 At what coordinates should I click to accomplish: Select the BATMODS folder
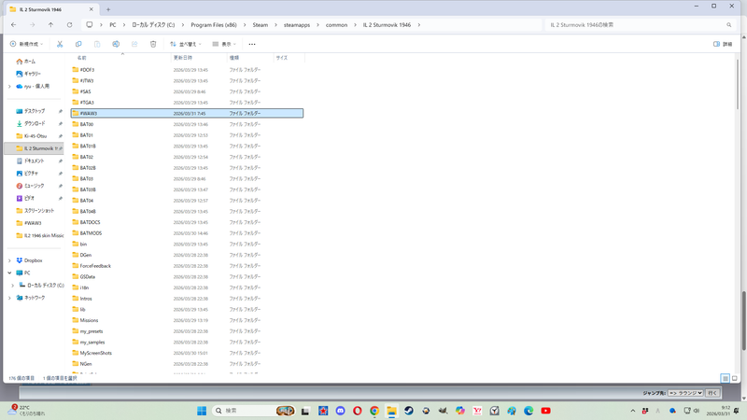point(187,233)
